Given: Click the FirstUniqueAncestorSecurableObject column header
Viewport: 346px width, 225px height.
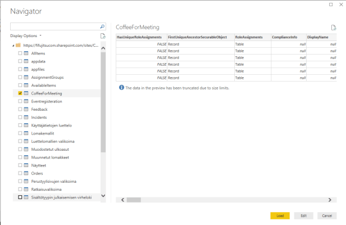Looking at the screenshot, I should click(x=201, y=37).
